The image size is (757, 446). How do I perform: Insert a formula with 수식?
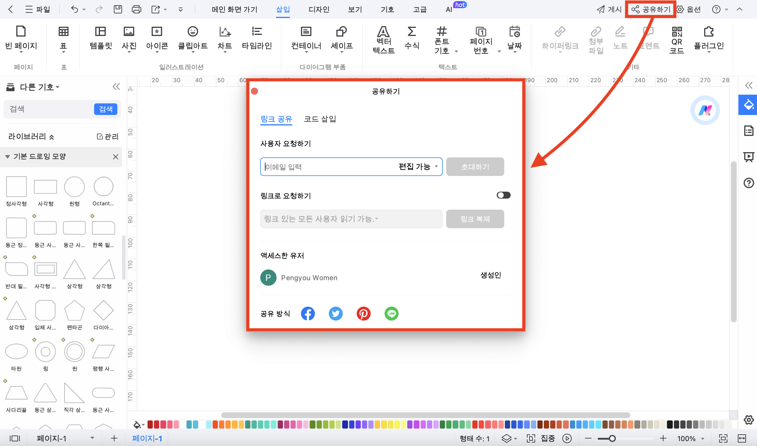point(412,37)
